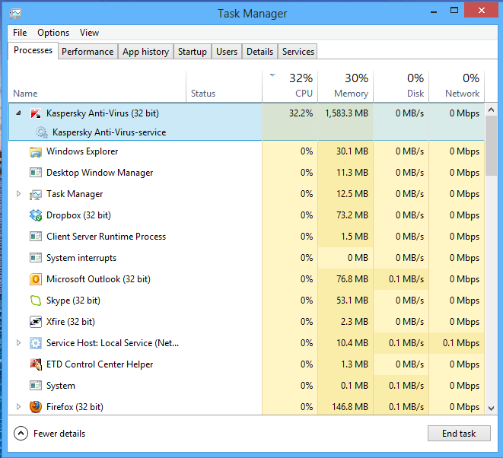The image size is (503, 458).
Task: Sort by the Status column header
Action: [224, 87]
